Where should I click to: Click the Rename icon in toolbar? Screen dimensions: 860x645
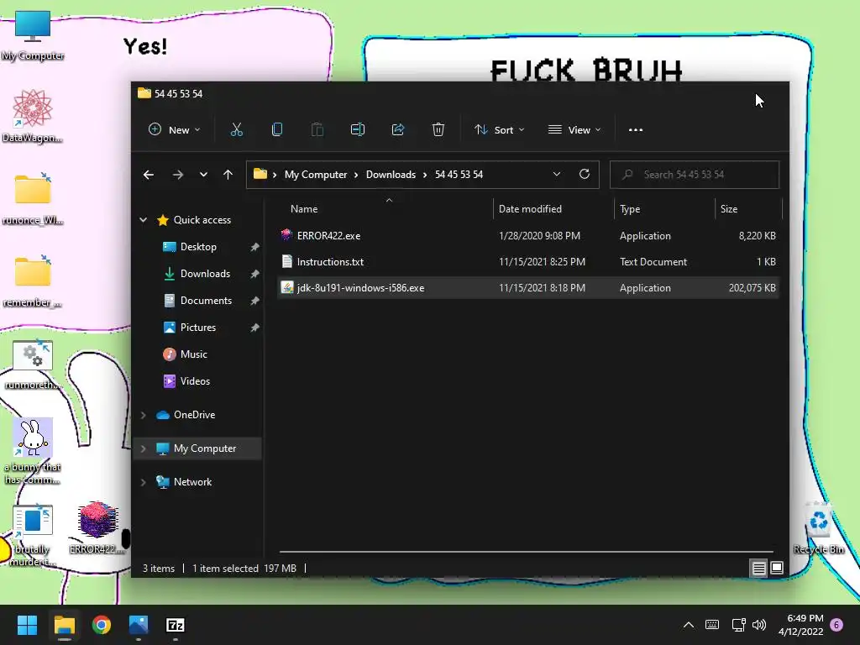(358, 130)
